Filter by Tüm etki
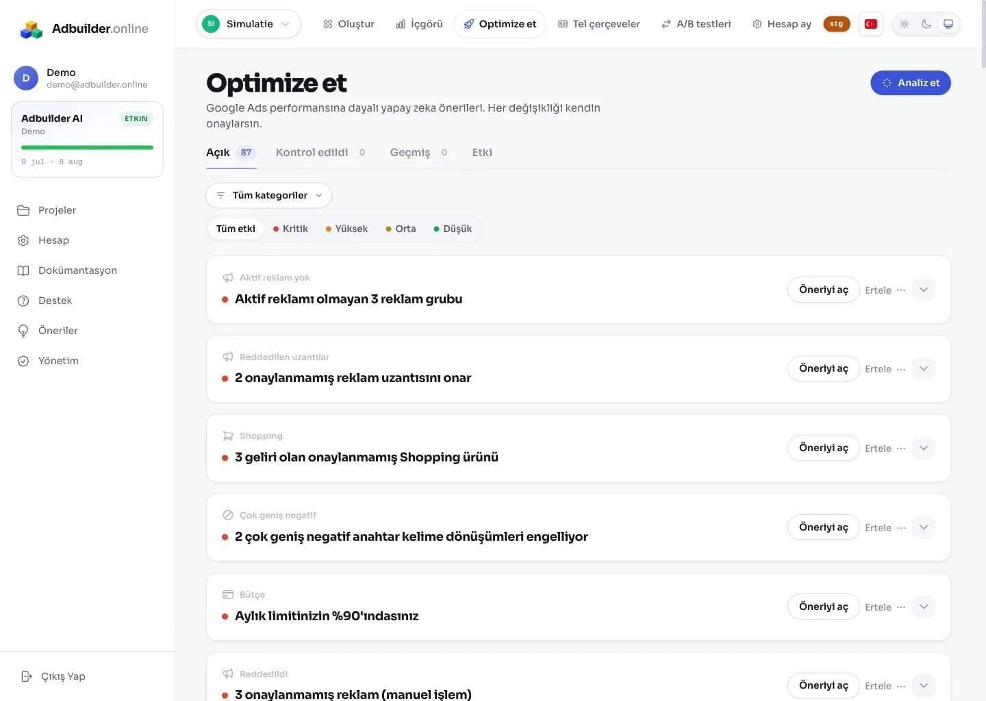Image resolution: width=986 pixels, height=701 pixels. 236,229
